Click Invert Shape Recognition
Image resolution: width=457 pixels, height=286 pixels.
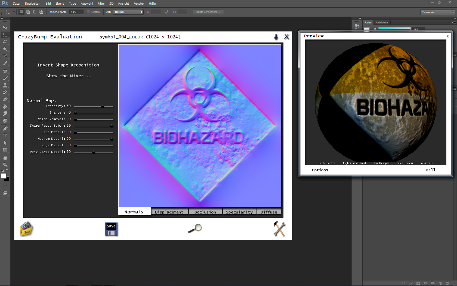coord(68,65)
